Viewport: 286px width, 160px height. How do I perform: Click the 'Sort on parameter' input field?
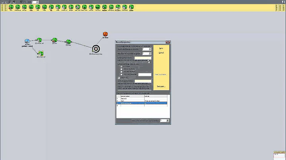143,81
